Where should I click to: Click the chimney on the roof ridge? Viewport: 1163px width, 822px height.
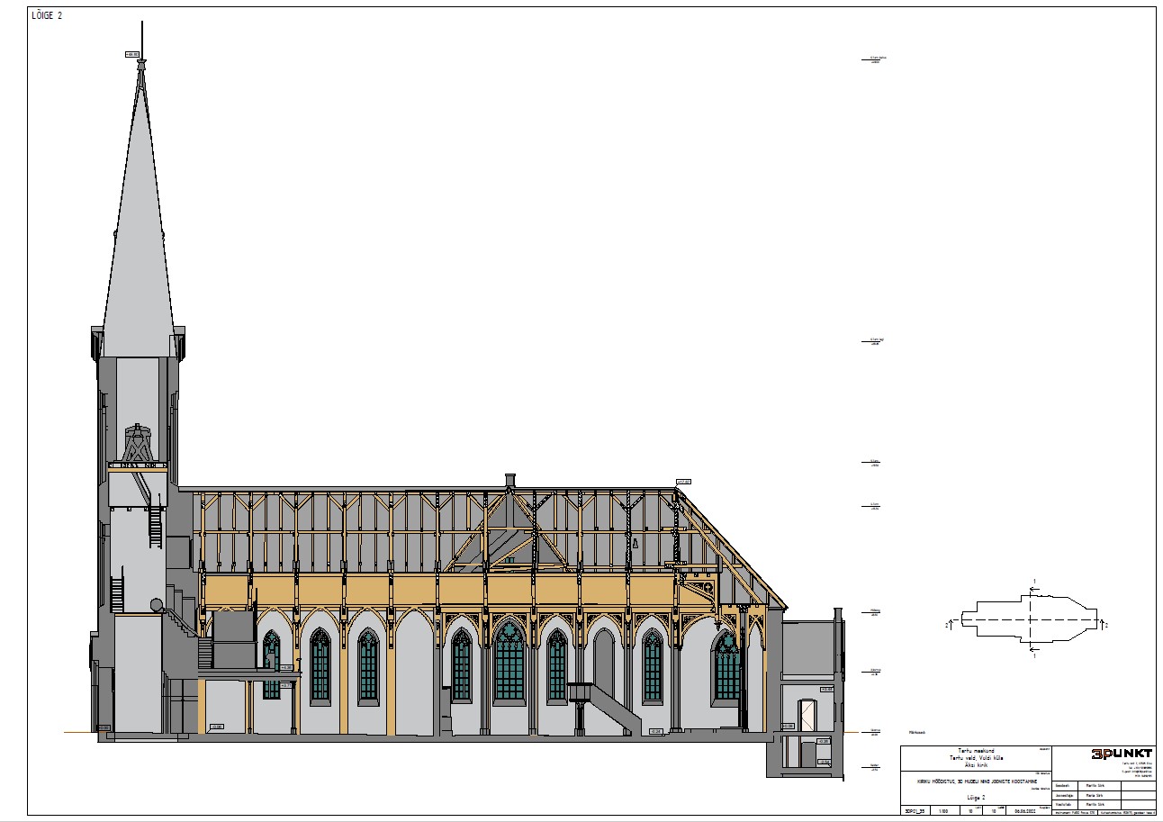click(509, 479)
